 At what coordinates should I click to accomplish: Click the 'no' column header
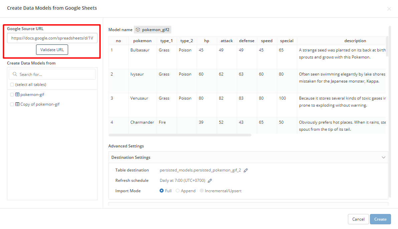[118, 41]
